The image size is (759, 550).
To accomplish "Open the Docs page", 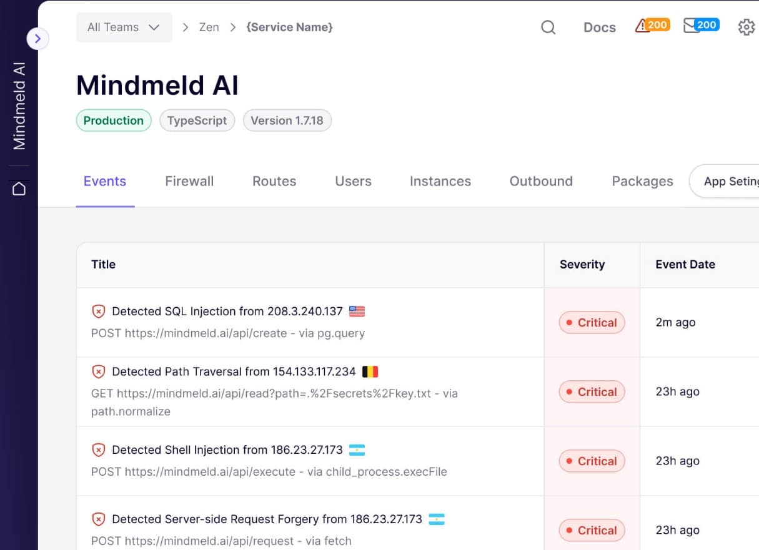I will tap(598, 27).
